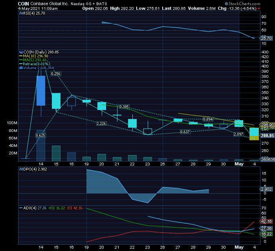Click the 42.16 -DI value tag on axis

point(266,222)
